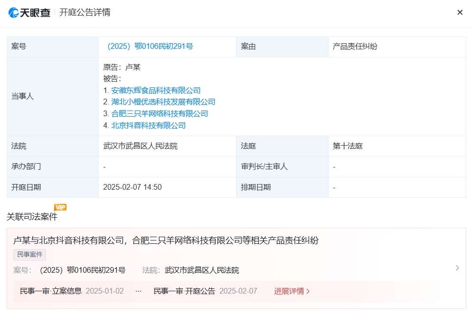Screen dimensions: 473x314
Task: Open 合肥三只羊网络科技有限公司 company link
Action: (x=160, y=114)
